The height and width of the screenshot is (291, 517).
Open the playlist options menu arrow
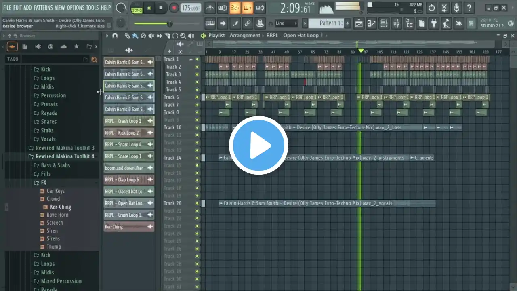point(107,36)
